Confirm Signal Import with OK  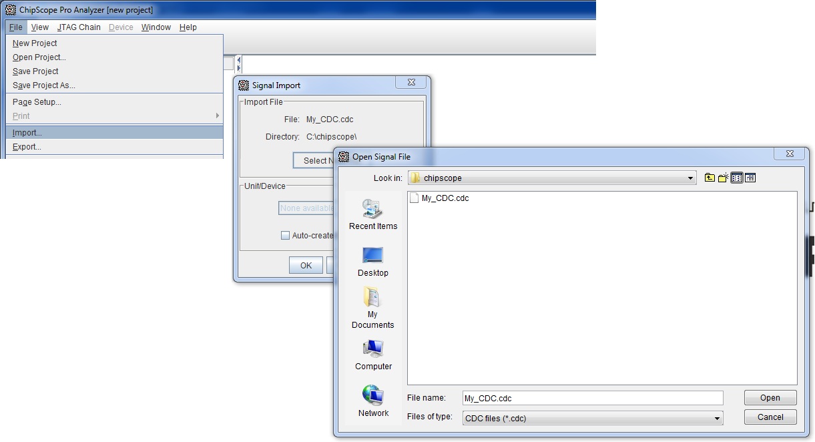(x=306, y=265)
